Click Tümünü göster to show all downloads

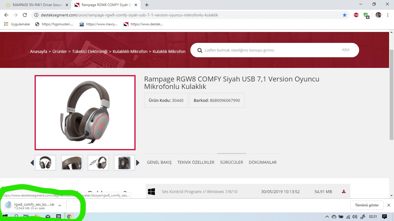coord(367,205)
